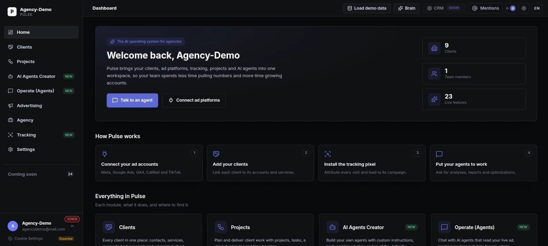Click the building icon beside 9 Clients
Image resolution: width=548 pixels, height=246 pixels.
click(434, 48)
